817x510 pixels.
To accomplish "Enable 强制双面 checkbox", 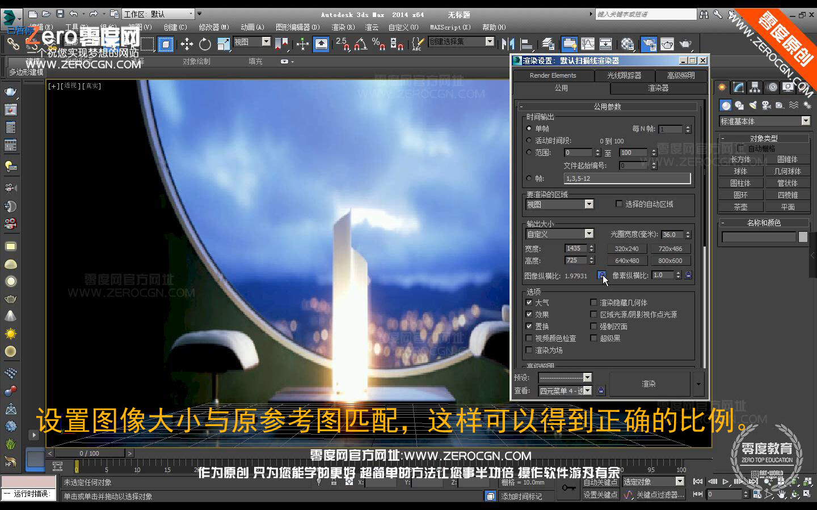I will click(x=594, y=326).
